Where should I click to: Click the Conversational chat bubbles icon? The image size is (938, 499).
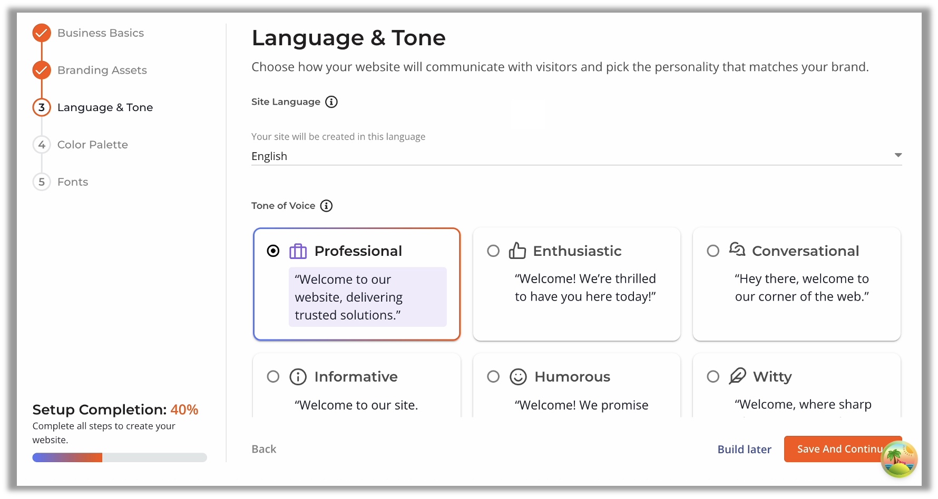[x=737, y=249]
